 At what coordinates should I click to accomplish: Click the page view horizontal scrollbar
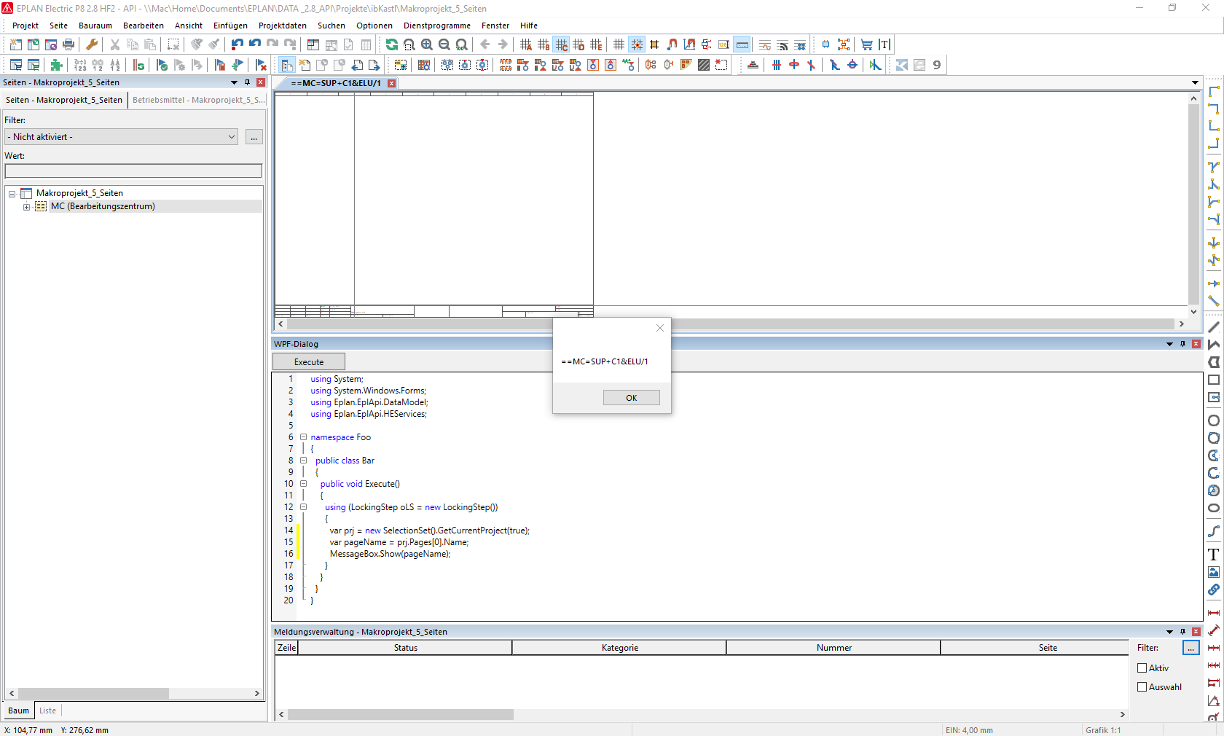coord(731,324)
